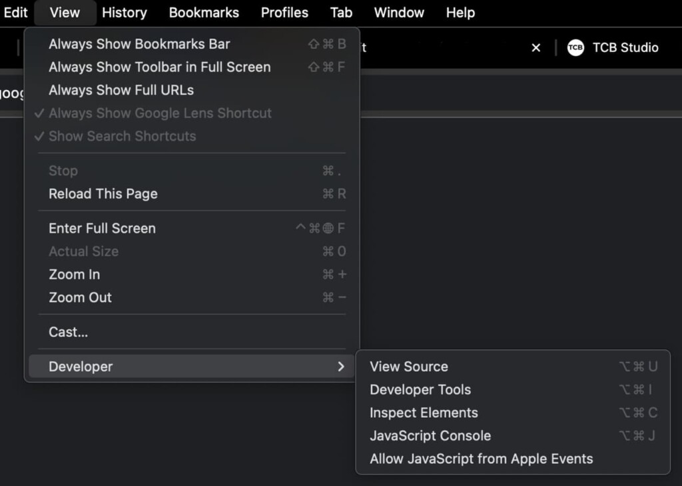This screenshot has height=486, width=682.
Task: Click Zoom In
Action: click(74, 274)
